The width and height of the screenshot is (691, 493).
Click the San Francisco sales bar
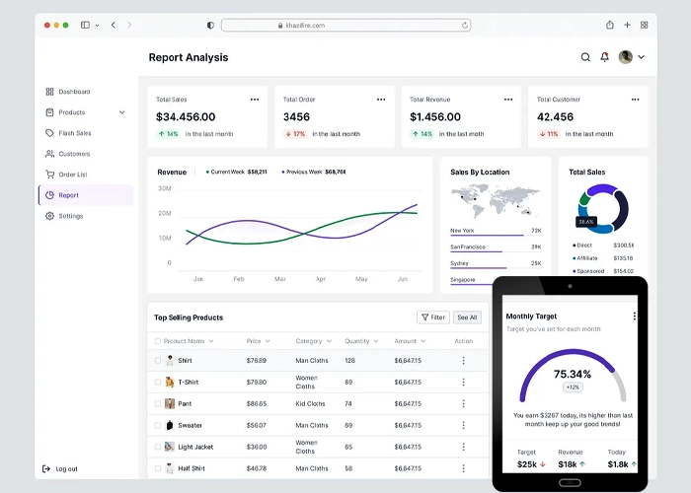point(496,251)
